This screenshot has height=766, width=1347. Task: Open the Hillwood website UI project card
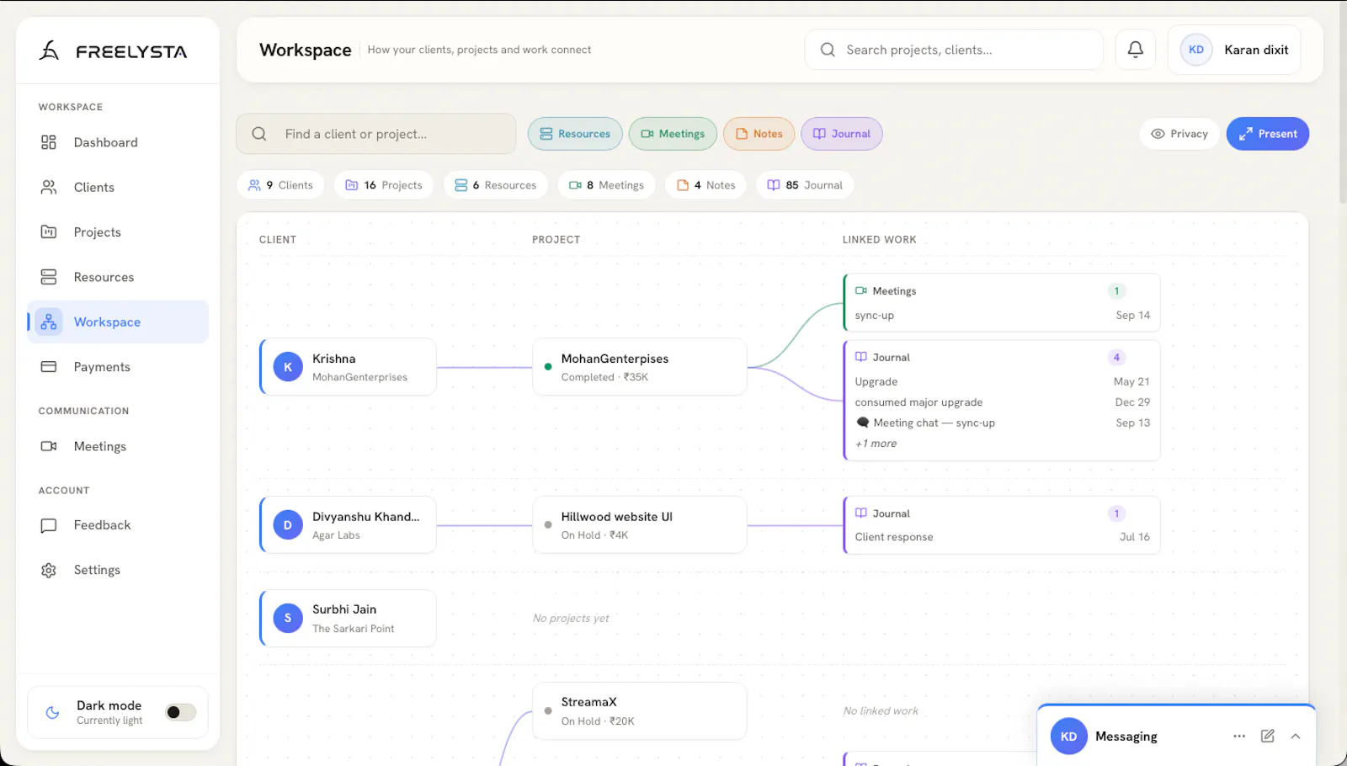pyautogui.click(x=639, y=525)
